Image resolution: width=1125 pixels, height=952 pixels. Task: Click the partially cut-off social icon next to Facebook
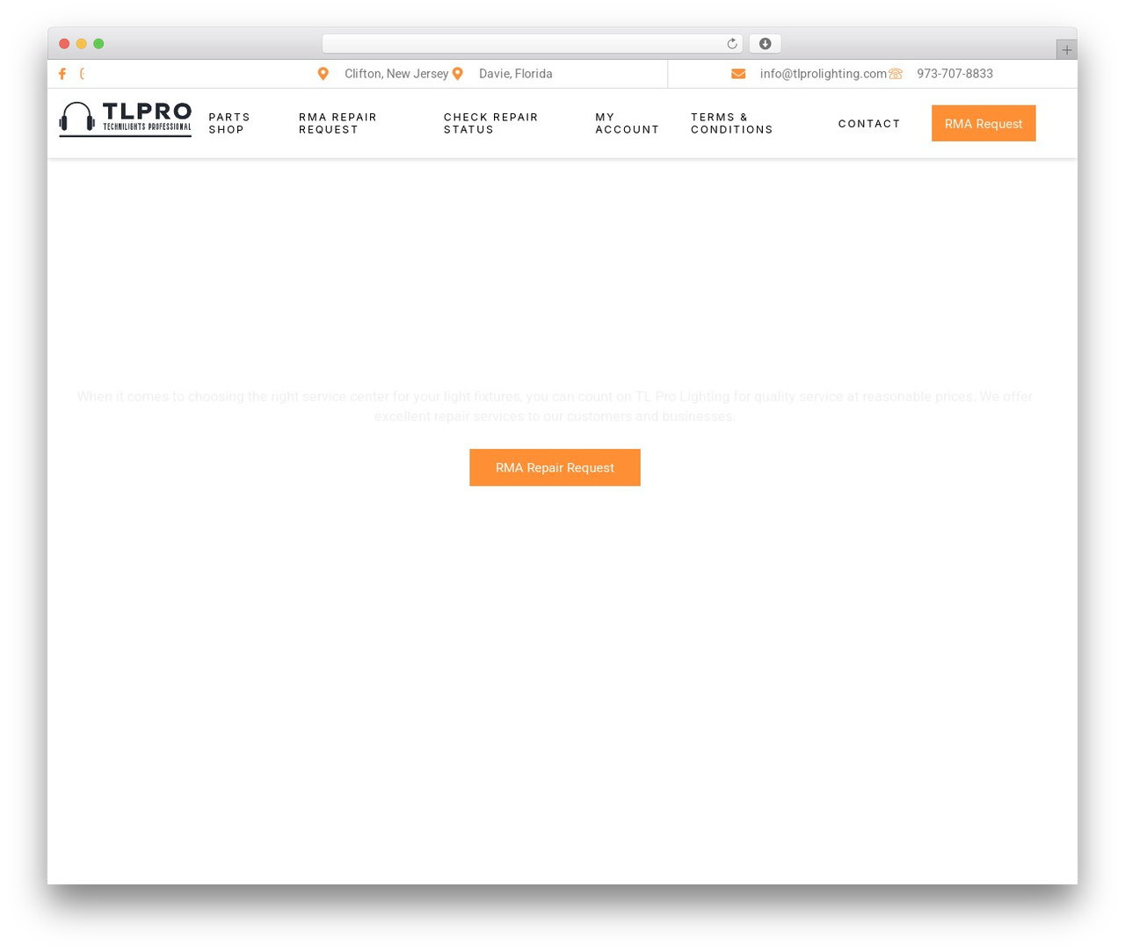coord(82,74)
